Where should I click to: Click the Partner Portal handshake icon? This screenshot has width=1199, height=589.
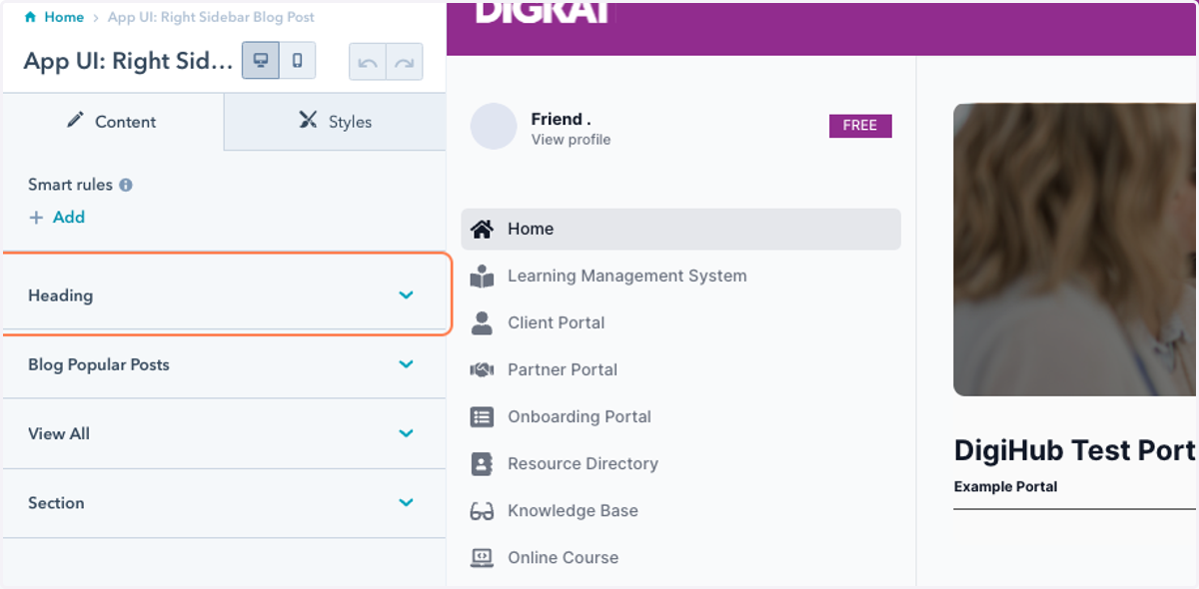tap(482, 369)
